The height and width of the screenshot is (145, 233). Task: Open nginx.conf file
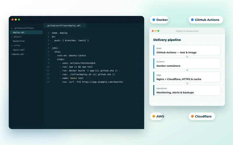[19, 50]
